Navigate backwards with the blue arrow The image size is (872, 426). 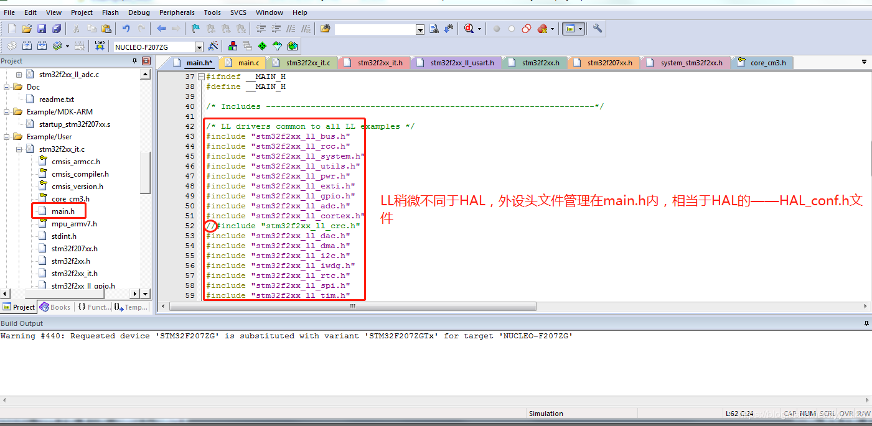[161, 29]
